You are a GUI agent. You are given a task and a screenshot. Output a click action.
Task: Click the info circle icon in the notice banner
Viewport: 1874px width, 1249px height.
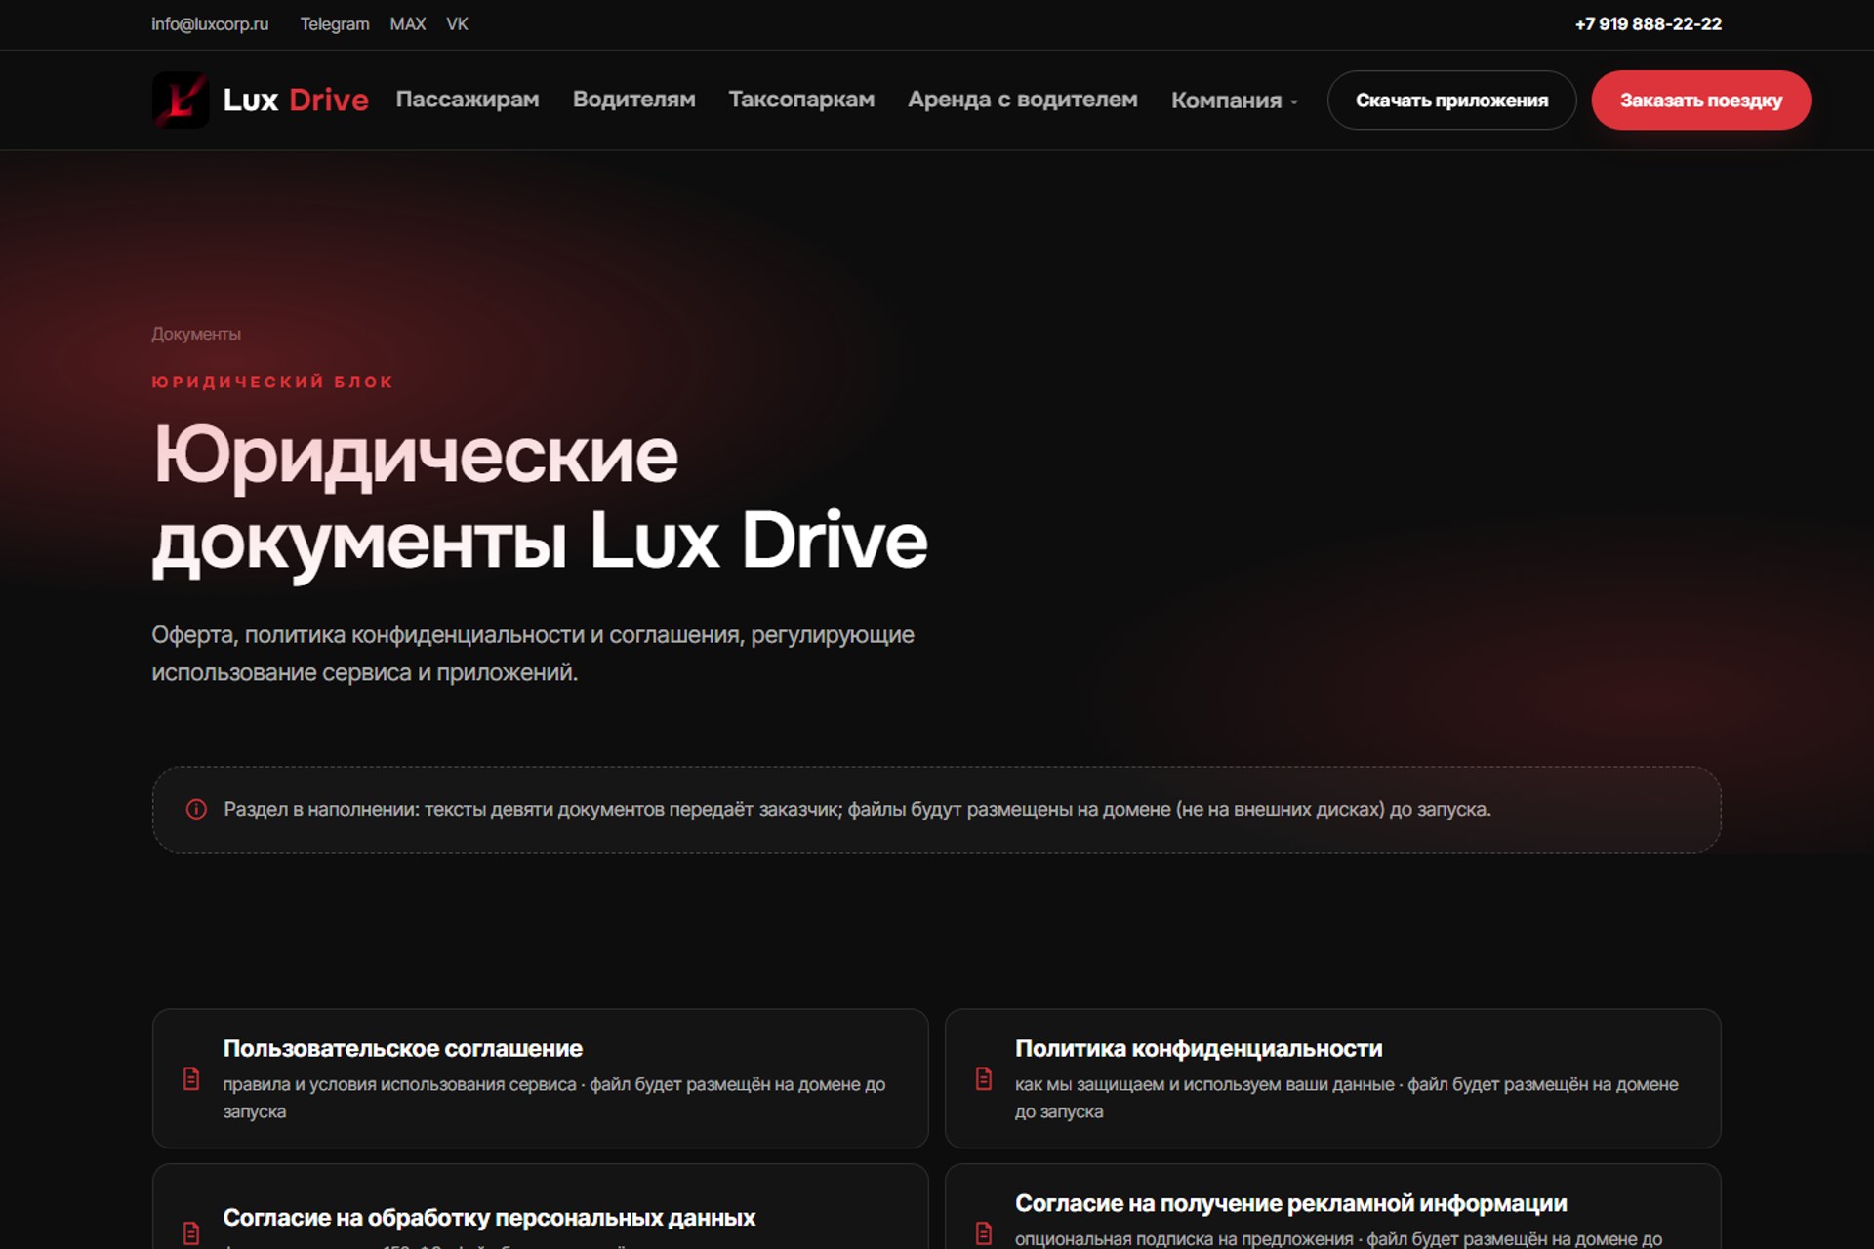[x=196, y=809]
